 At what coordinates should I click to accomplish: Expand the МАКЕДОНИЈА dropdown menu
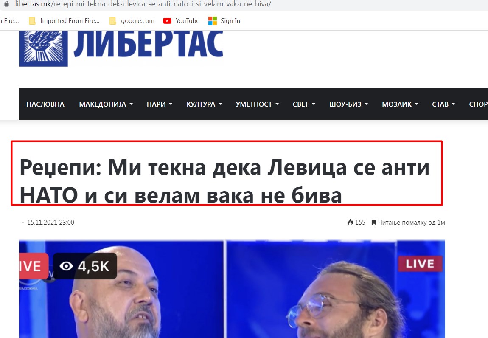coord(106,104)
